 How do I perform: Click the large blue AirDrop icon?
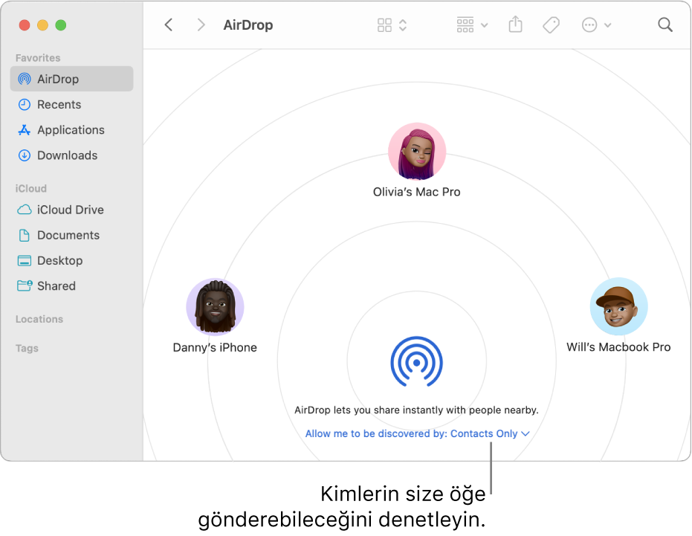416,361
